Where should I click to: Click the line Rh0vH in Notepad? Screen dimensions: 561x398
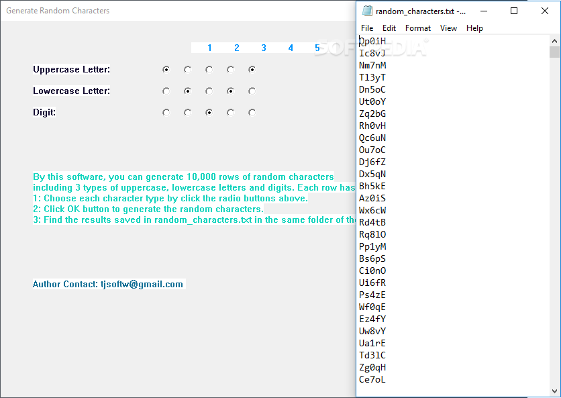pyautogui.click(x=372, y=126)
